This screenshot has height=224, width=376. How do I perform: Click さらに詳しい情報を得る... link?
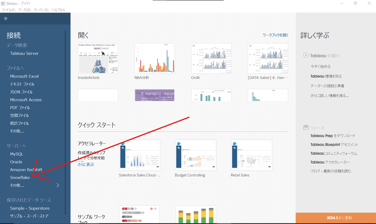click(x=330, y=95)
